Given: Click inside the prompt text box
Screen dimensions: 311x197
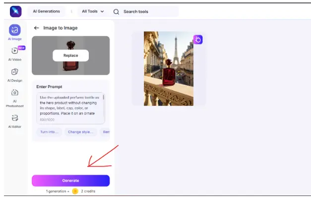Looking at the screenshot, I should tap(70, 108).
